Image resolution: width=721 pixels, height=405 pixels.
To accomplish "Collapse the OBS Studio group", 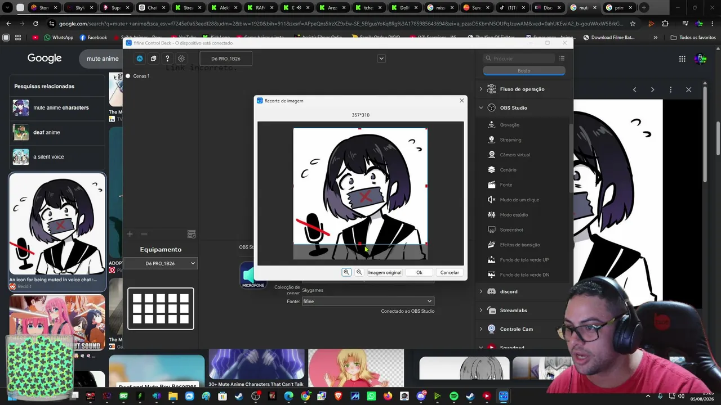I will coord(480,107).
